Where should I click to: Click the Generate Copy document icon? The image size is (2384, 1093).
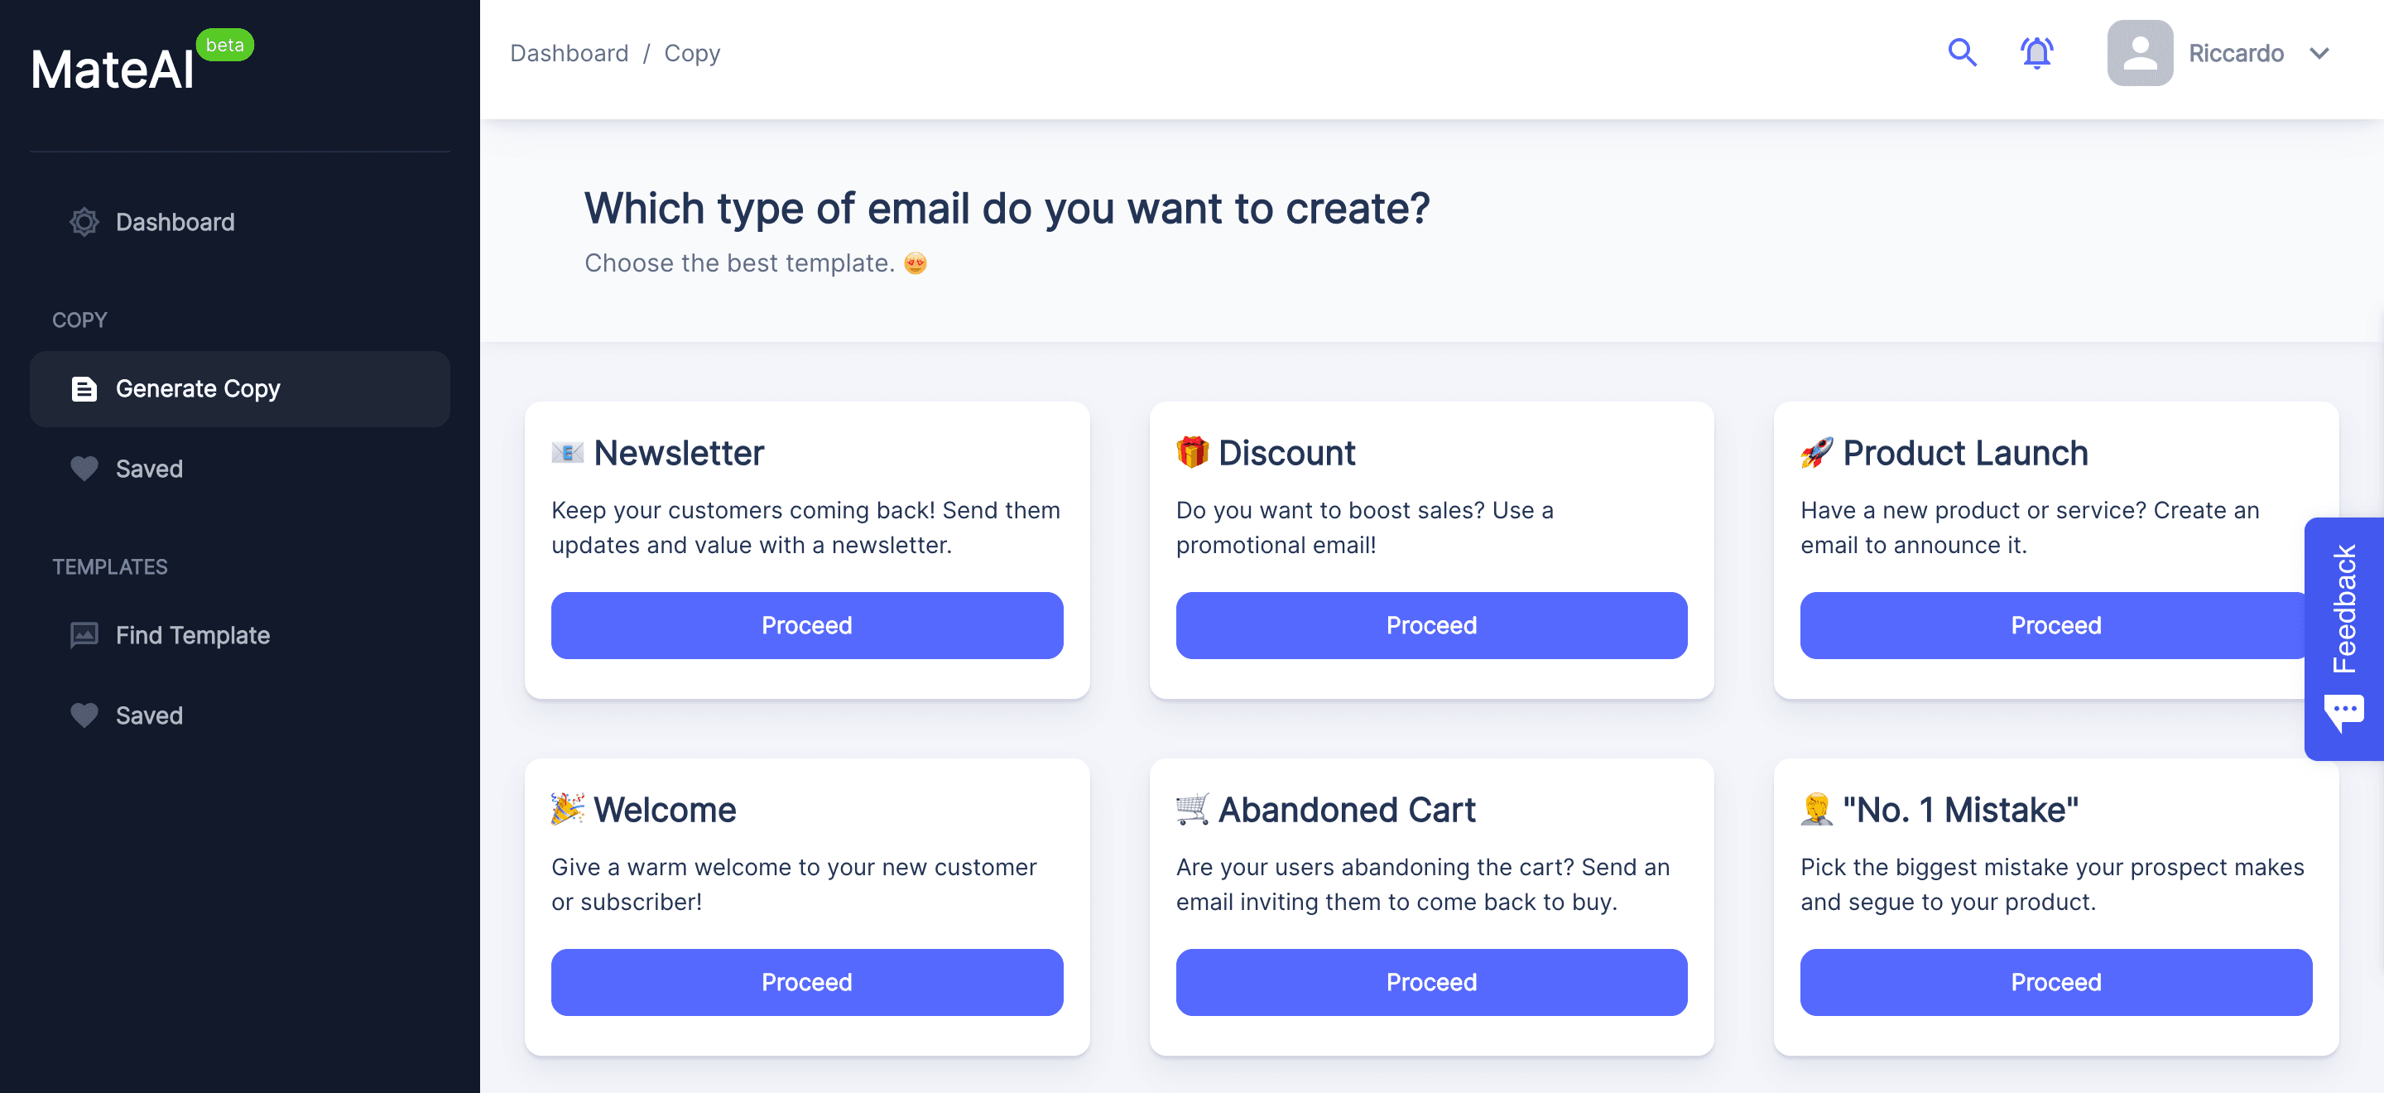[84, 388]
